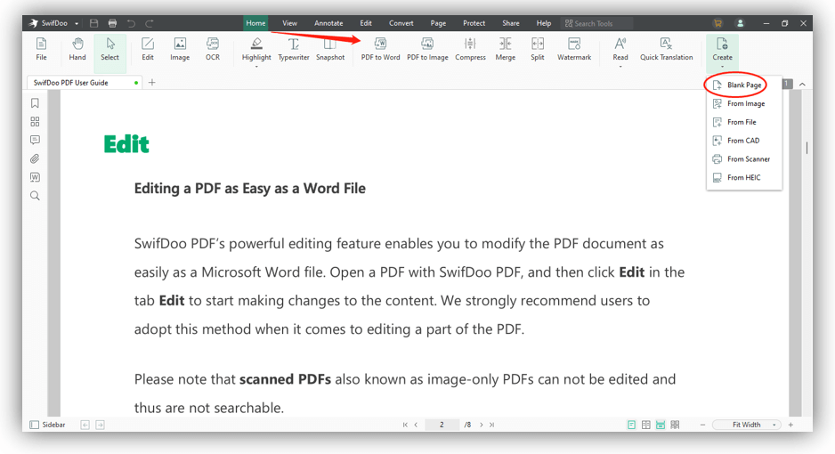Open the shopping cart icon
Screen dimensions: 835x454
pyautogui.click(x=717, y=23)
